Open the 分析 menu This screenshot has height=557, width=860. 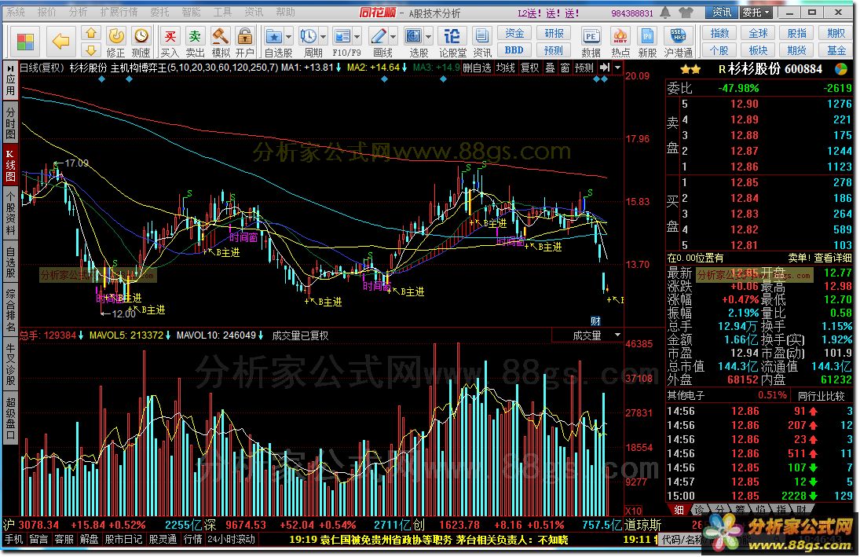[78, 12]
